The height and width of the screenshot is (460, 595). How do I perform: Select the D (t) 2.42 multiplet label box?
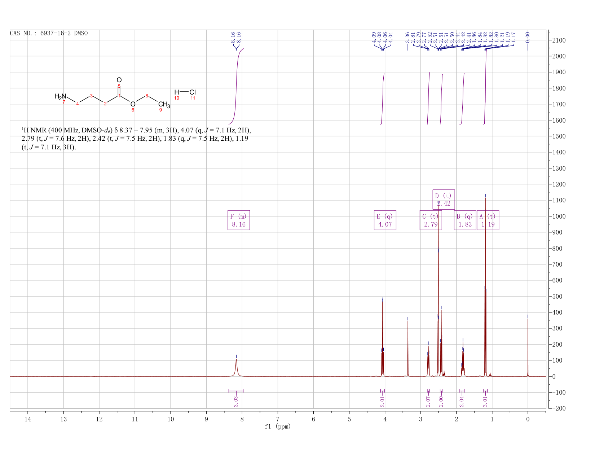[444, 200]
